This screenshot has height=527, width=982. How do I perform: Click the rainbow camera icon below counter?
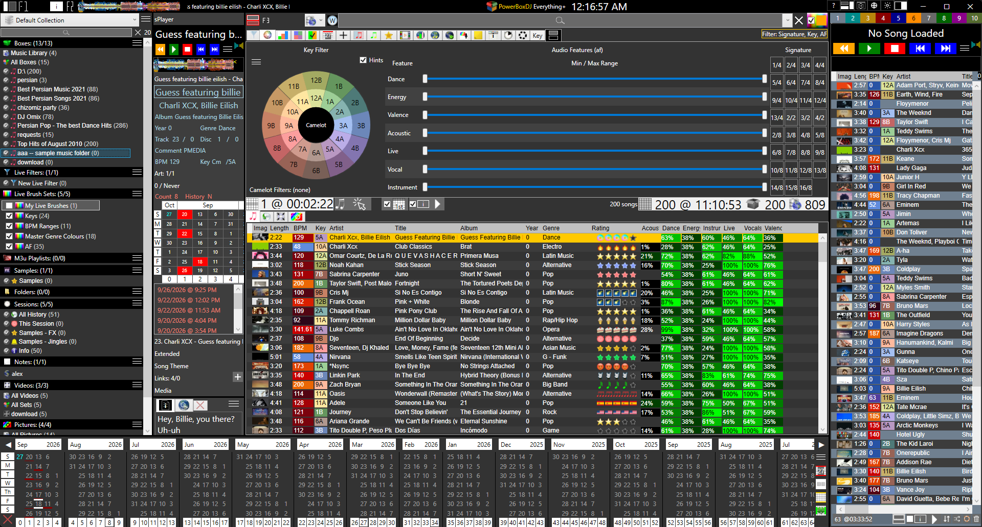296,217
